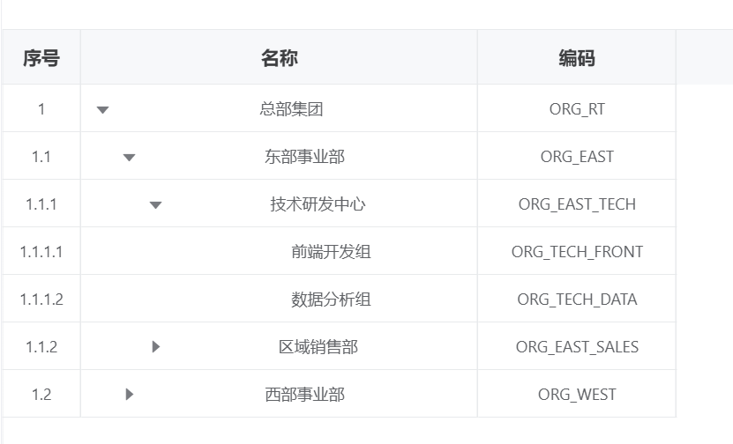Click the 名称 column header
This screenshot has height=444, width=733.
pyautogui.click(x=279, y=58)
